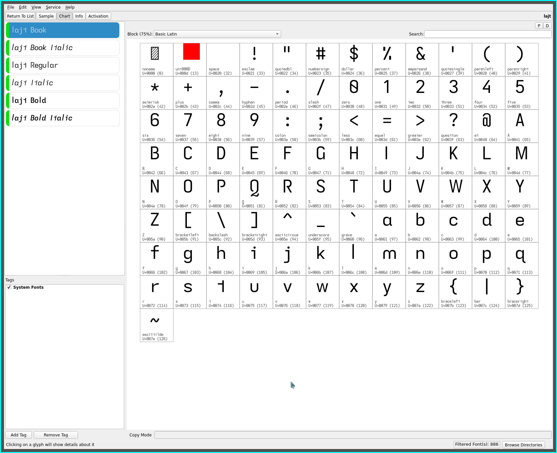The height and width of the screenshot is (453, 557).
Task: Open the Help menu
Action: (x=70, y=7)
